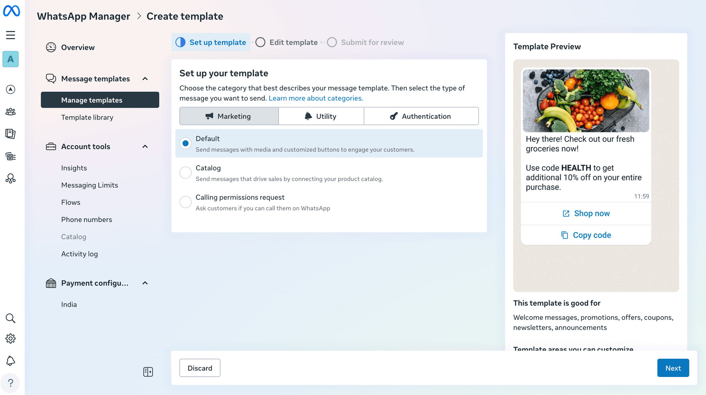Toggle the side panel collapse icon near Discard
This screenshot has width=706, height=395.
point(148,372)
